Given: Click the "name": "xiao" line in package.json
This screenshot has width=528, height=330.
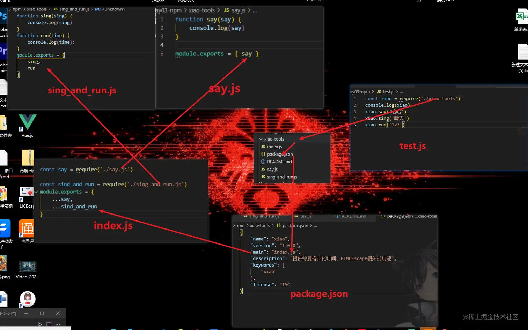Looking at the screenshot, I should tap(270, 239).
